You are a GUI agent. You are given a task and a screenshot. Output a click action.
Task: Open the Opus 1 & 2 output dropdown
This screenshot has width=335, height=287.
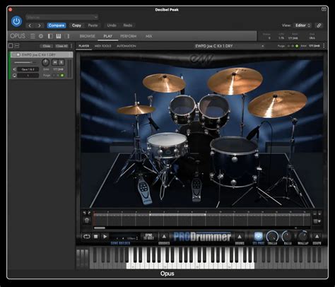coord(28,69)
